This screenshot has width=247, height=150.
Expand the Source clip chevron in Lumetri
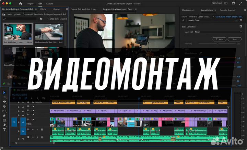213,16
